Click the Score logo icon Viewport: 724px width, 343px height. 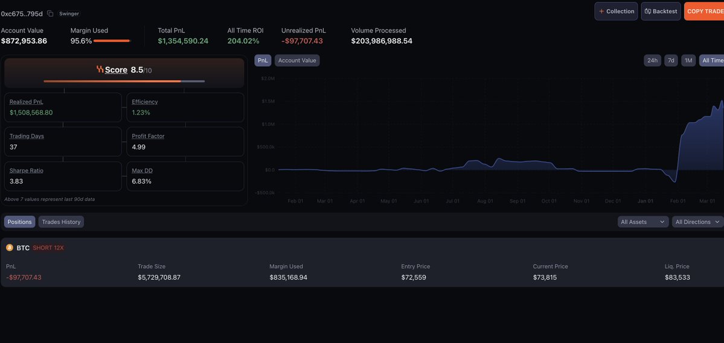pos(100,69)
